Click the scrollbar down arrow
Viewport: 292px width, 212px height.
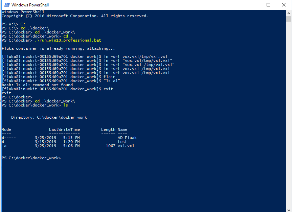tap(289, 210)
